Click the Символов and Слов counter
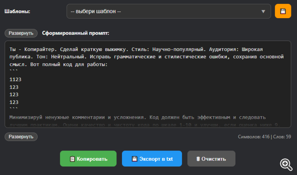 coord(264,137)
